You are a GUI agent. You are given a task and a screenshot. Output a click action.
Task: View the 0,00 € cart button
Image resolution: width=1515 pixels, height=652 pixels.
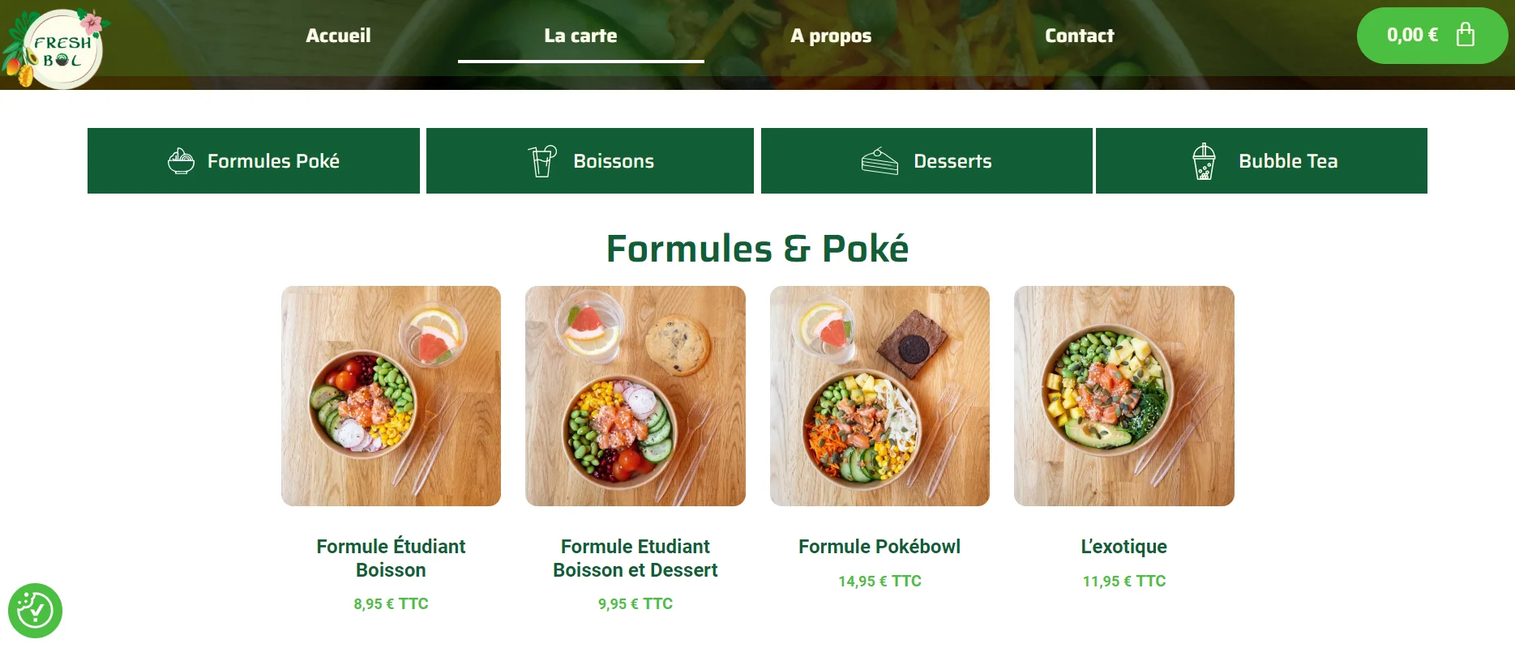click(1432, 36)
